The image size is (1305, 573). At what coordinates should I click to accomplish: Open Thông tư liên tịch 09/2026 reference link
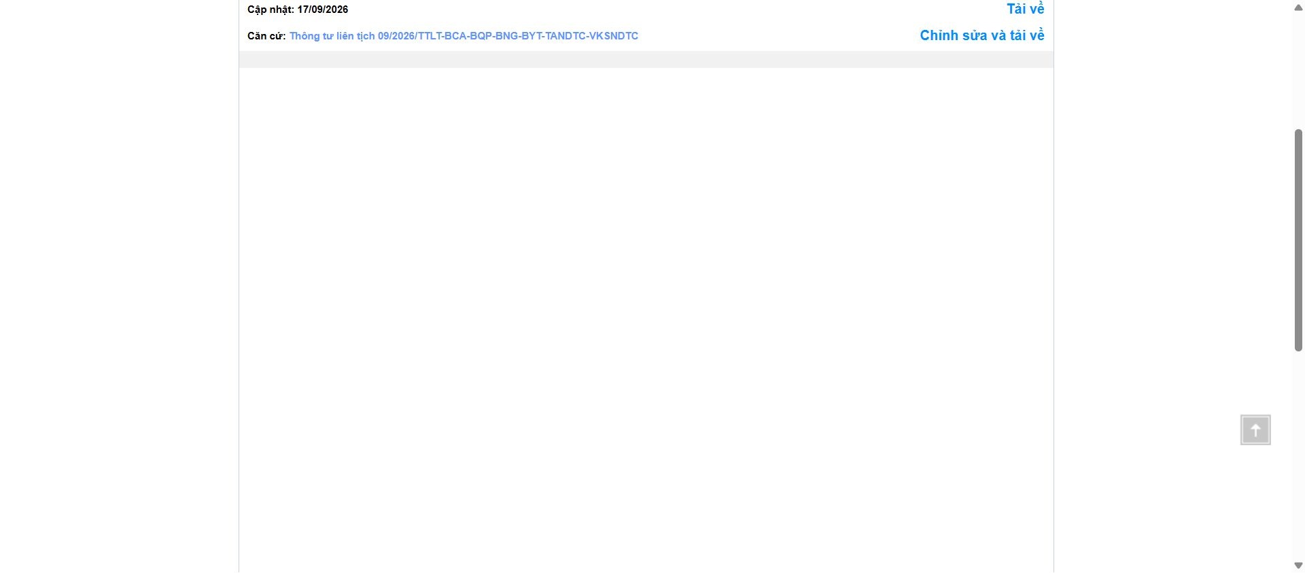click(464, 36)
